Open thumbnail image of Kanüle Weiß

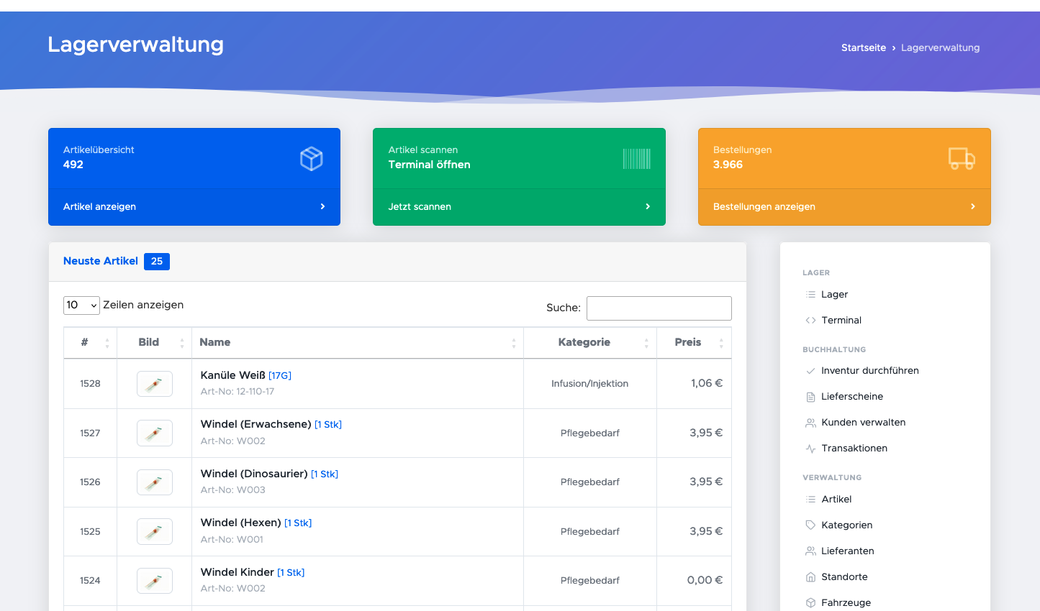tap(154, 384)
